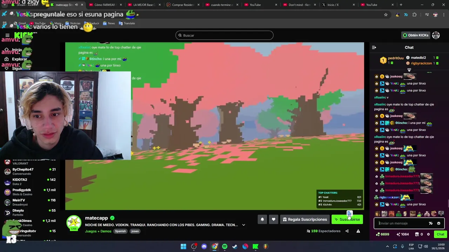Open a new browser tab with plus button
Viewport: 449px width, 252px height.
coord(401,5)
